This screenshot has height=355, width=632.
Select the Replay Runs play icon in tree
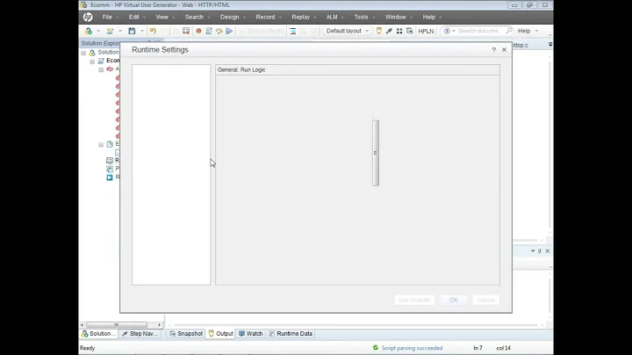pyautogui.click(x=109, y=177)
